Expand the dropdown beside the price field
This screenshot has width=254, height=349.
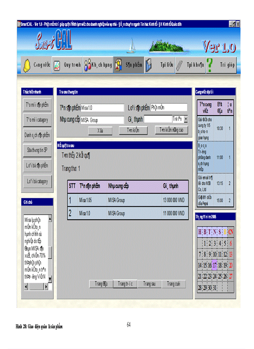tap(186, 119)
